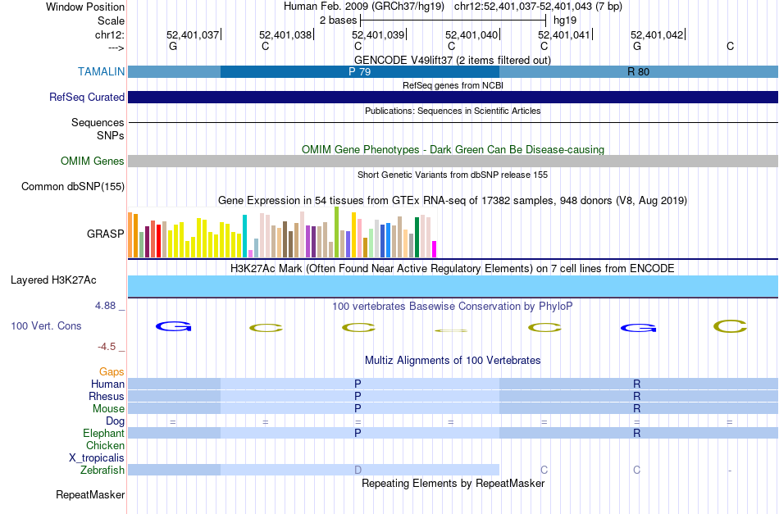Click the GRASP track label
The width and height of the screenshot is (779, 514).
(105, 234)
